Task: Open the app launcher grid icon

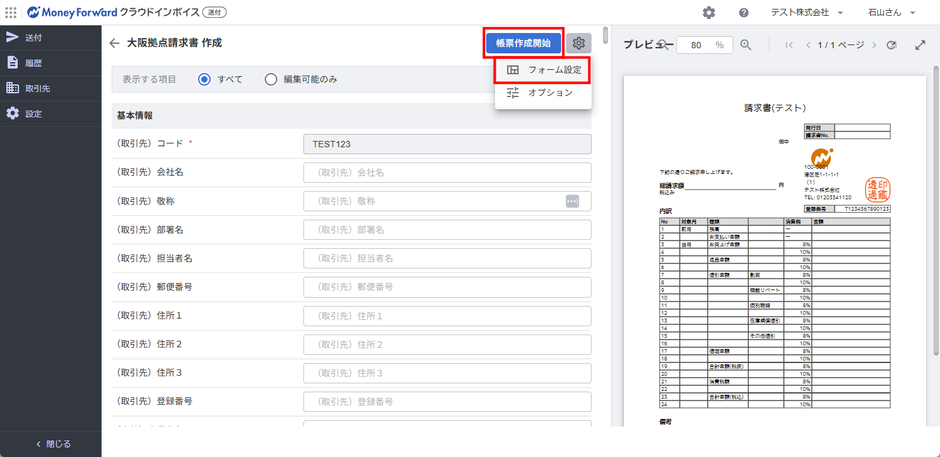Action: (x=11, y=13)
